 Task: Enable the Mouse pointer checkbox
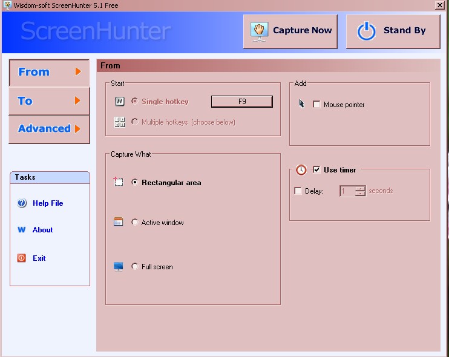[316, 104]
